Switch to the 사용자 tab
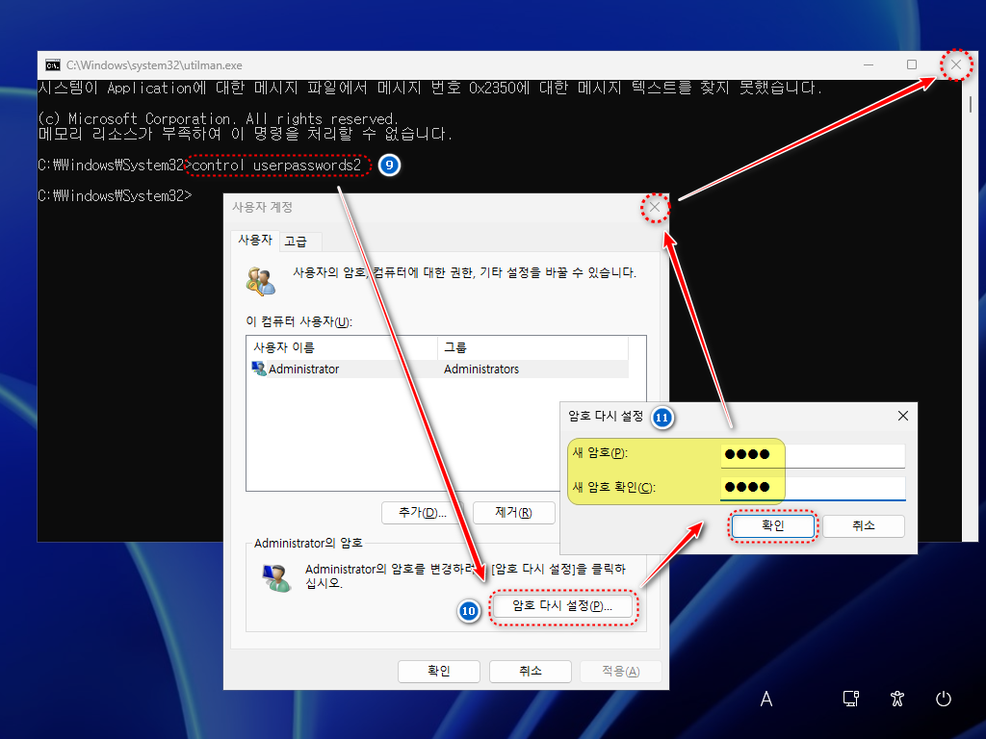The width and height of the screenshot is (986, 739). (255, 240)
